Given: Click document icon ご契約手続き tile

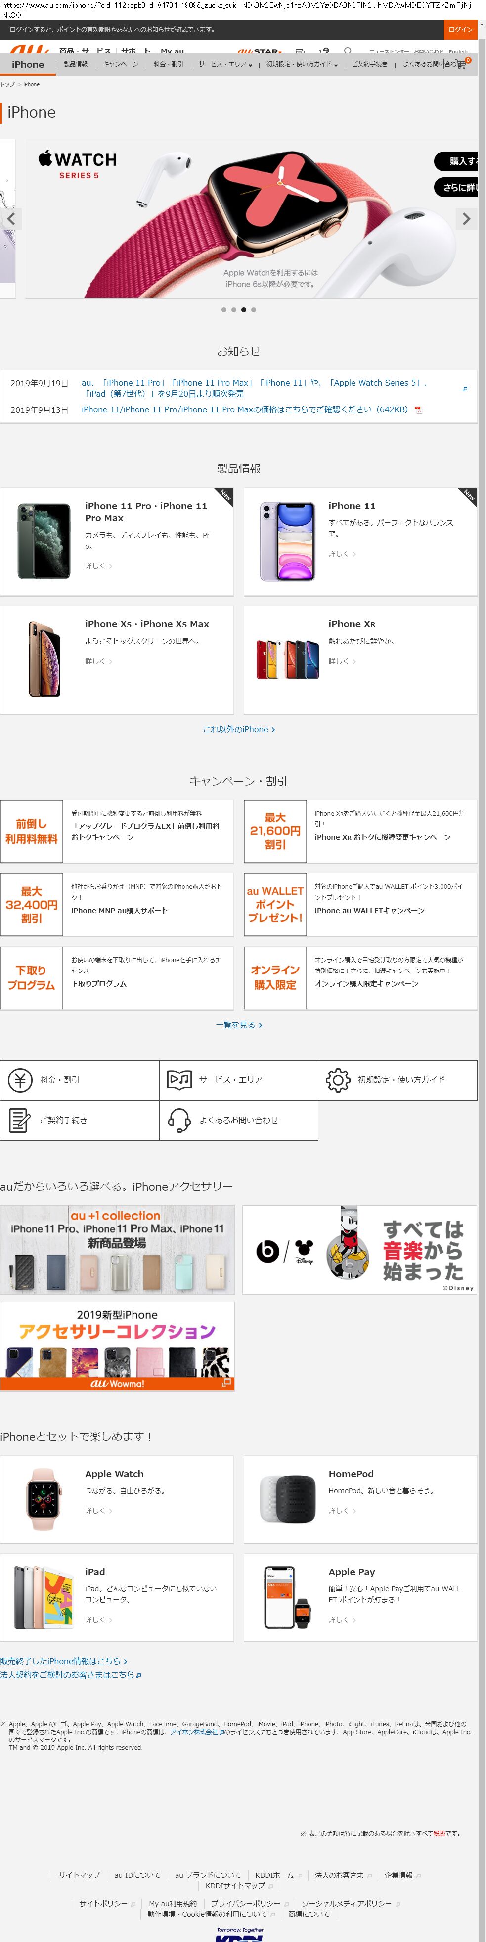Looking at the screenshot, I should pyautogui.click(x=80, y=1120).
